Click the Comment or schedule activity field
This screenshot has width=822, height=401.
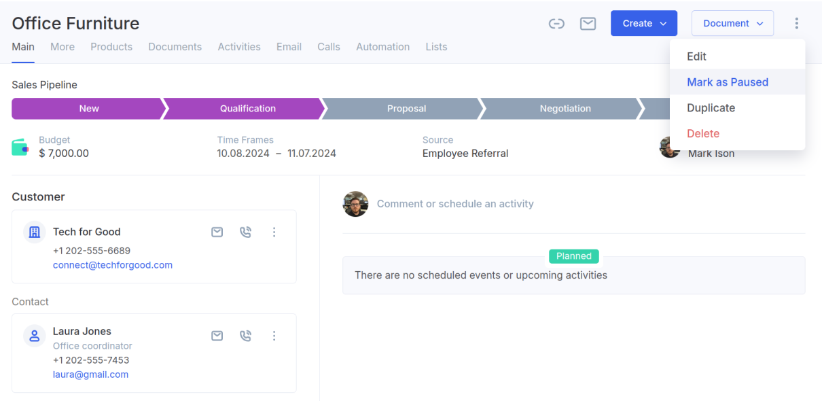[455, 204]
